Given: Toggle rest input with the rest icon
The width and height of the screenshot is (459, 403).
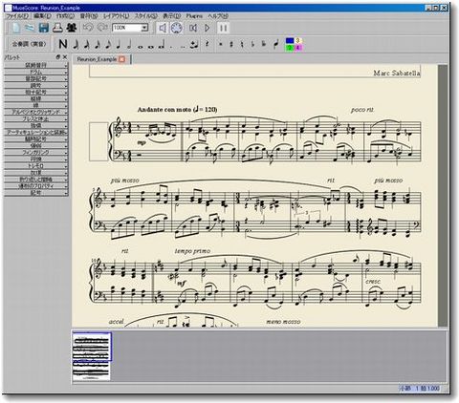Looking at the screenshot, I should tap(208, 44).
